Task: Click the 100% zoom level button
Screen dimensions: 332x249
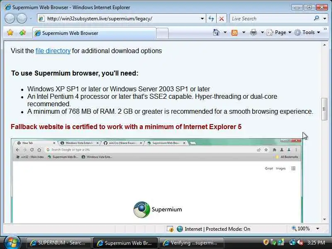Action: 301,229
